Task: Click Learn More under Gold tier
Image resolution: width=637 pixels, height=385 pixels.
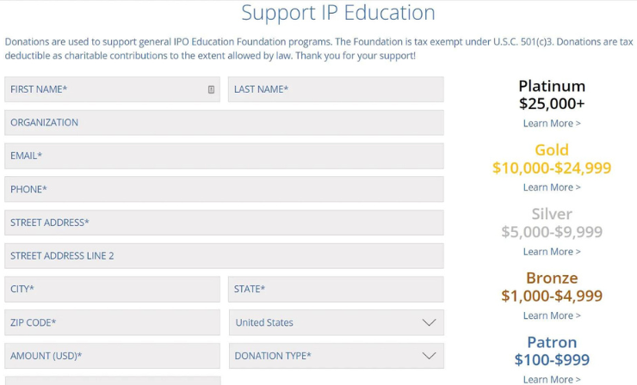Action: pos(552,187)
